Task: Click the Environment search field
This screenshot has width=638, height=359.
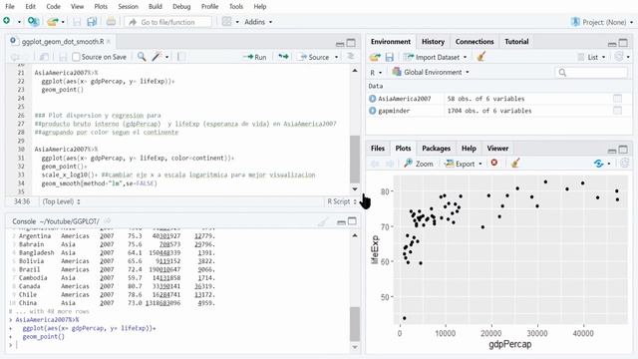Action: 591,73
